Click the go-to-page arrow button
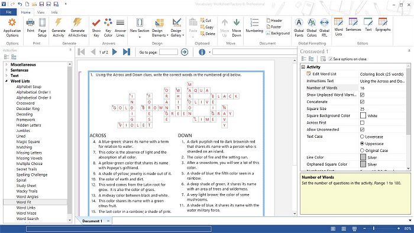Screen dimensions: 414x233 [185, 52]
